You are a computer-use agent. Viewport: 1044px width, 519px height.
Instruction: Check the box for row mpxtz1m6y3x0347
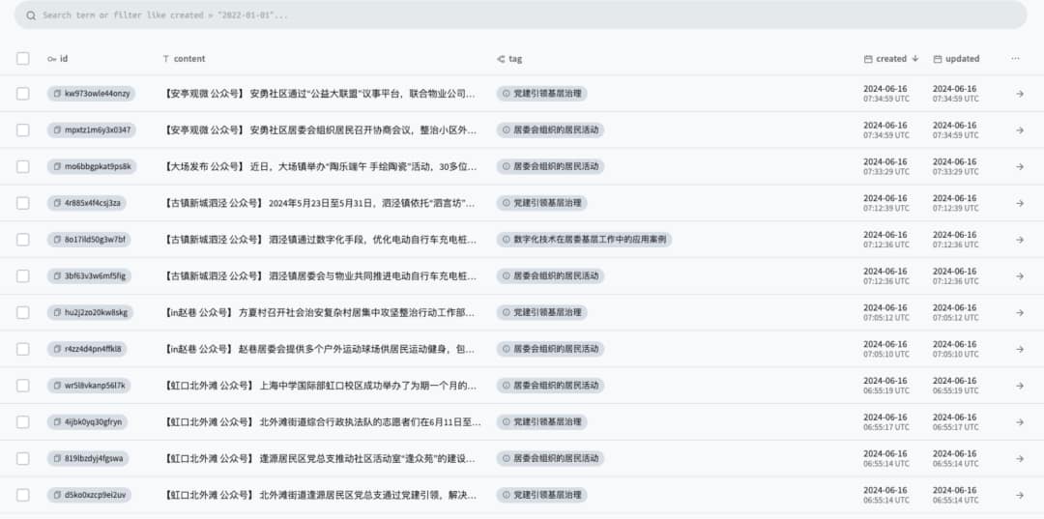[23, 130]
